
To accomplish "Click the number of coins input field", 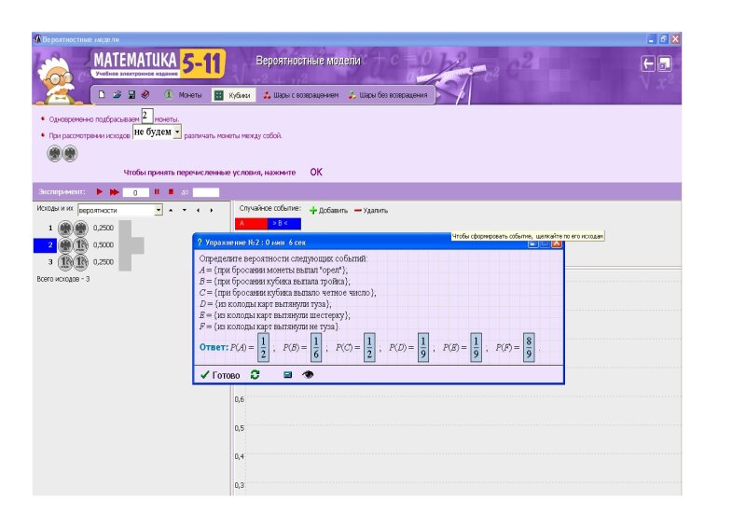I will click(x=146, y=118).
